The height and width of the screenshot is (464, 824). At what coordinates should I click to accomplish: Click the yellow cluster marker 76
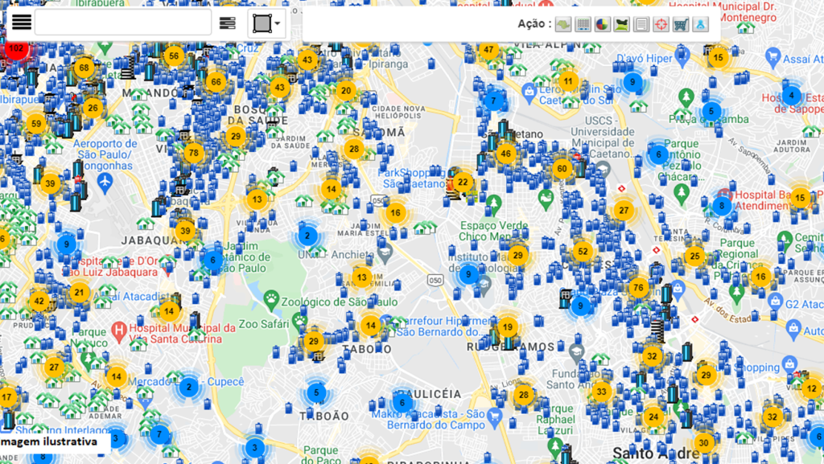point(639,288)
